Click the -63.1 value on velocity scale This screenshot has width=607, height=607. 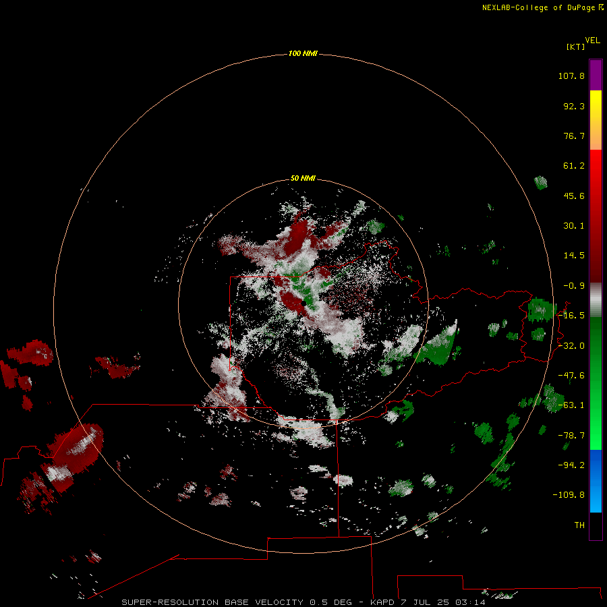pyautogui.click(x=571, y=405)
